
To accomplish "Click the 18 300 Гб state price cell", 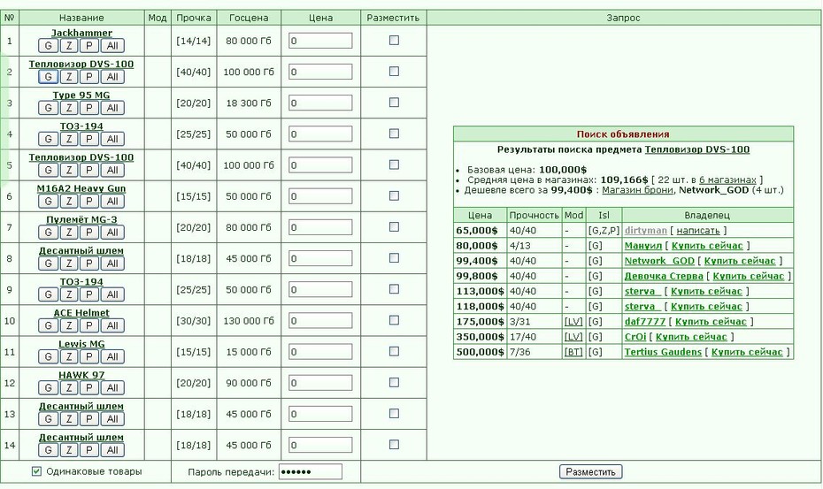I will (x=249, y=103).
